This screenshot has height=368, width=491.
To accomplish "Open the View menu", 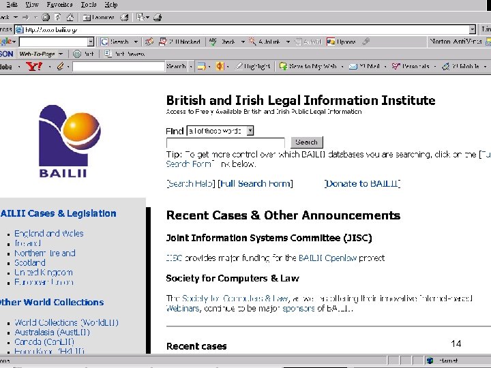I will [x=32, y=5].
